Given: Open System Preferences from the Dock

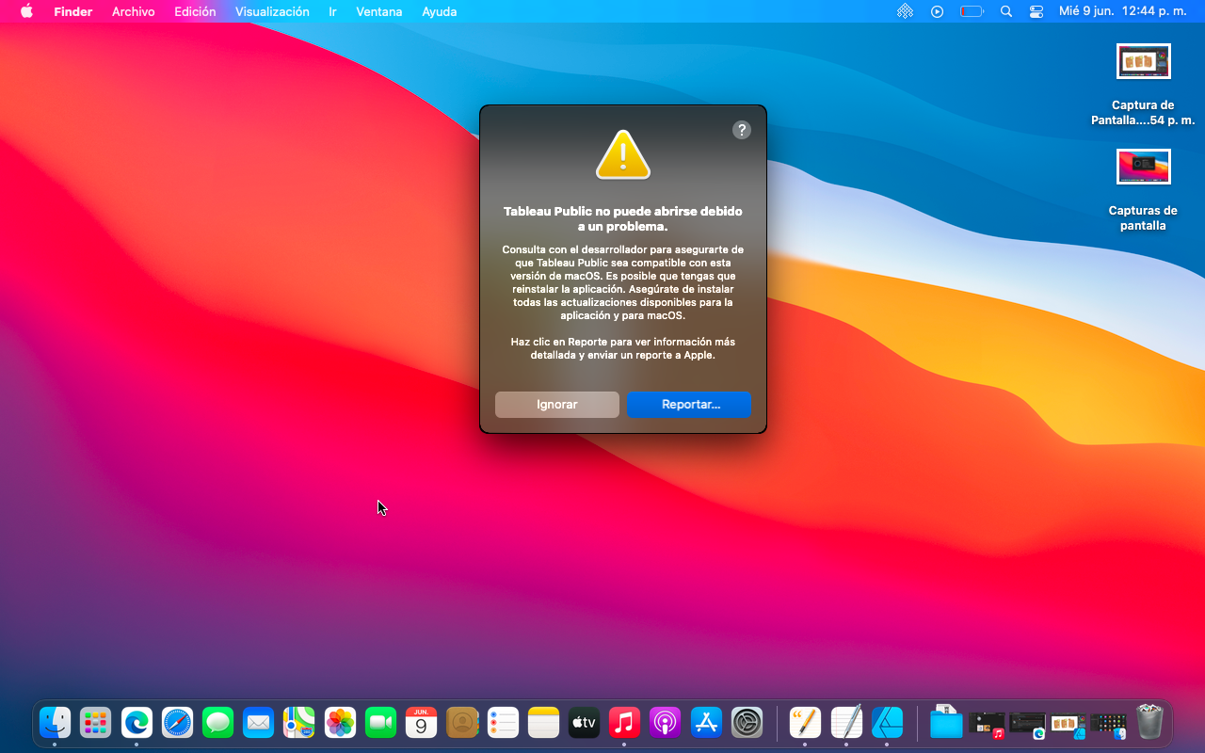Looking at the screenshot, I should click(747, 723).
